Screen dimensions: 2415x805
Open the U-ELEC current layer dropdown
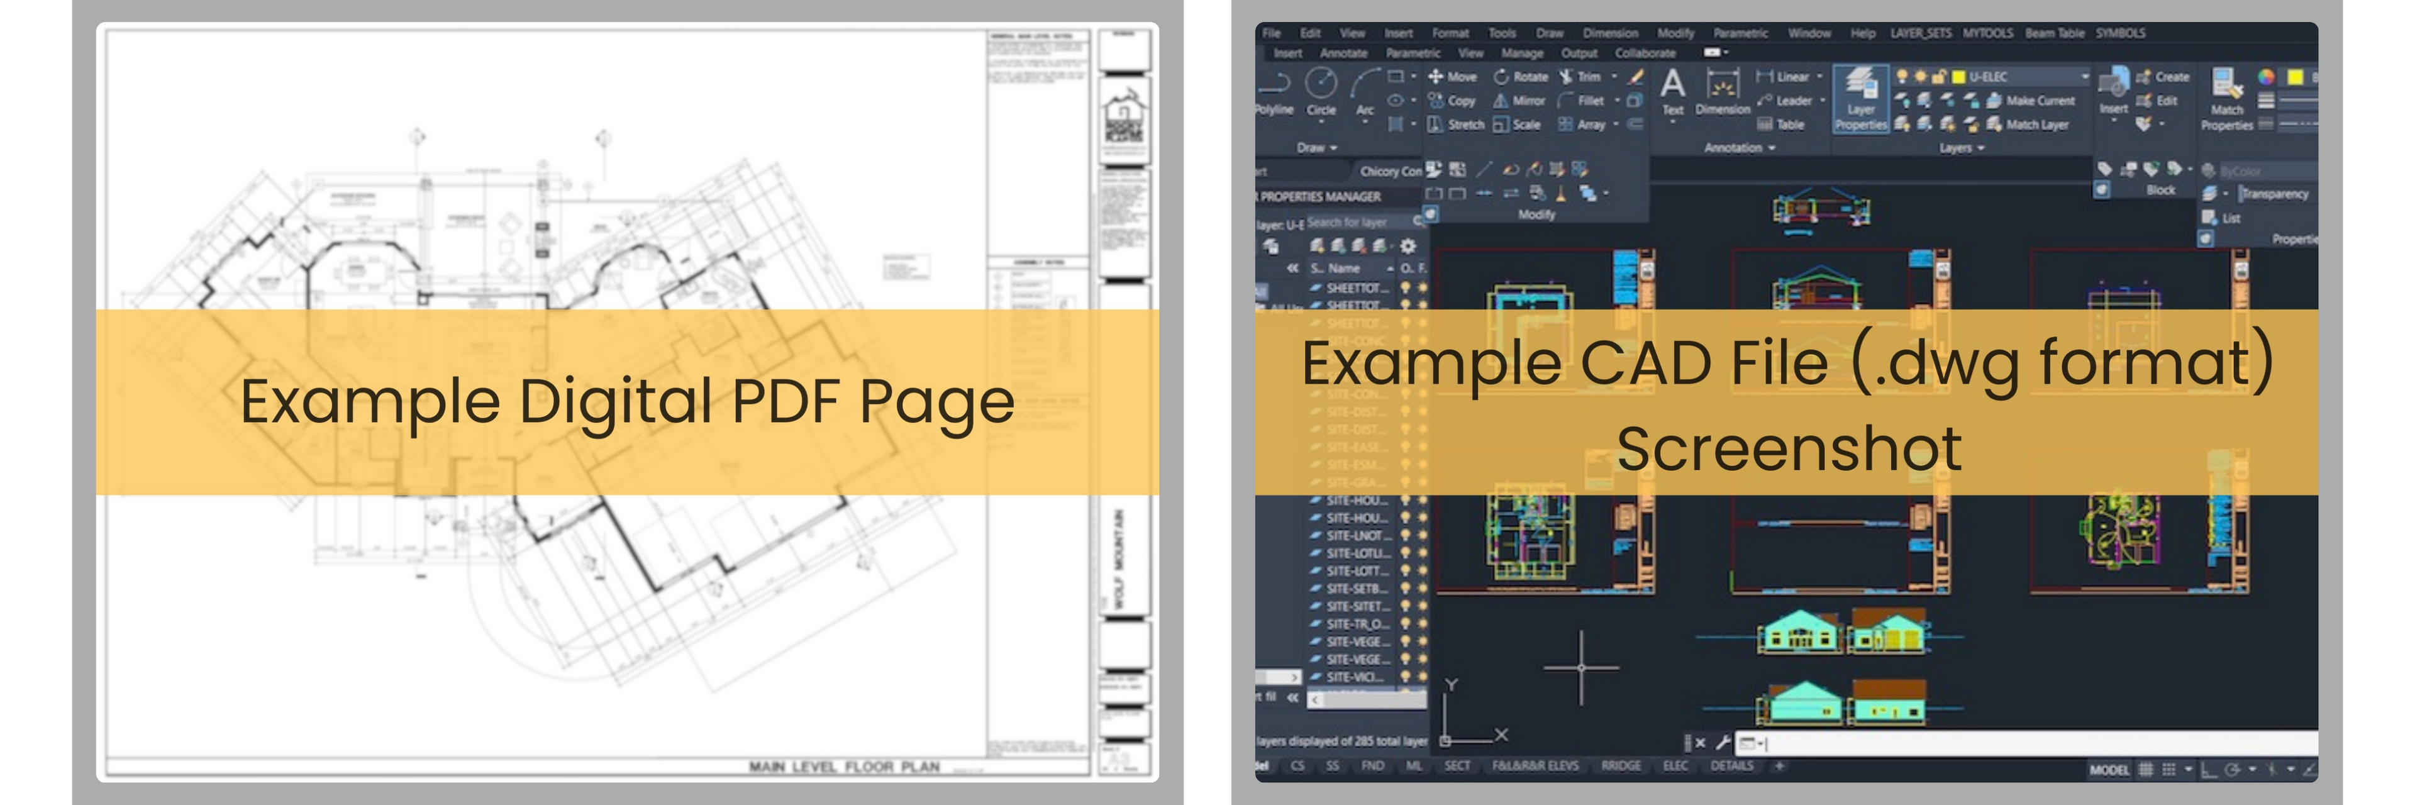point(2085,77)
